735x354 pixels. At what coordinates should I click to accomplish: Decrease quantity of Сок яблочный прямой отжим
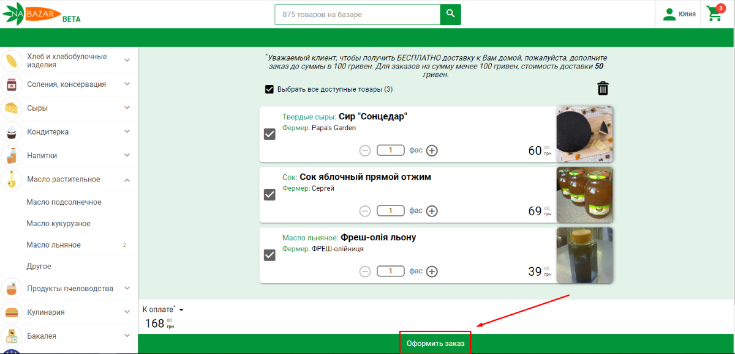coord(365,211)
